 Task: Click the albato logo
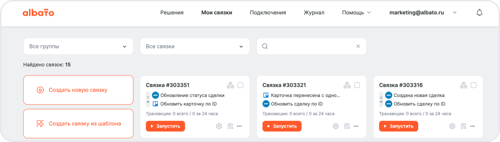point(38,13)
